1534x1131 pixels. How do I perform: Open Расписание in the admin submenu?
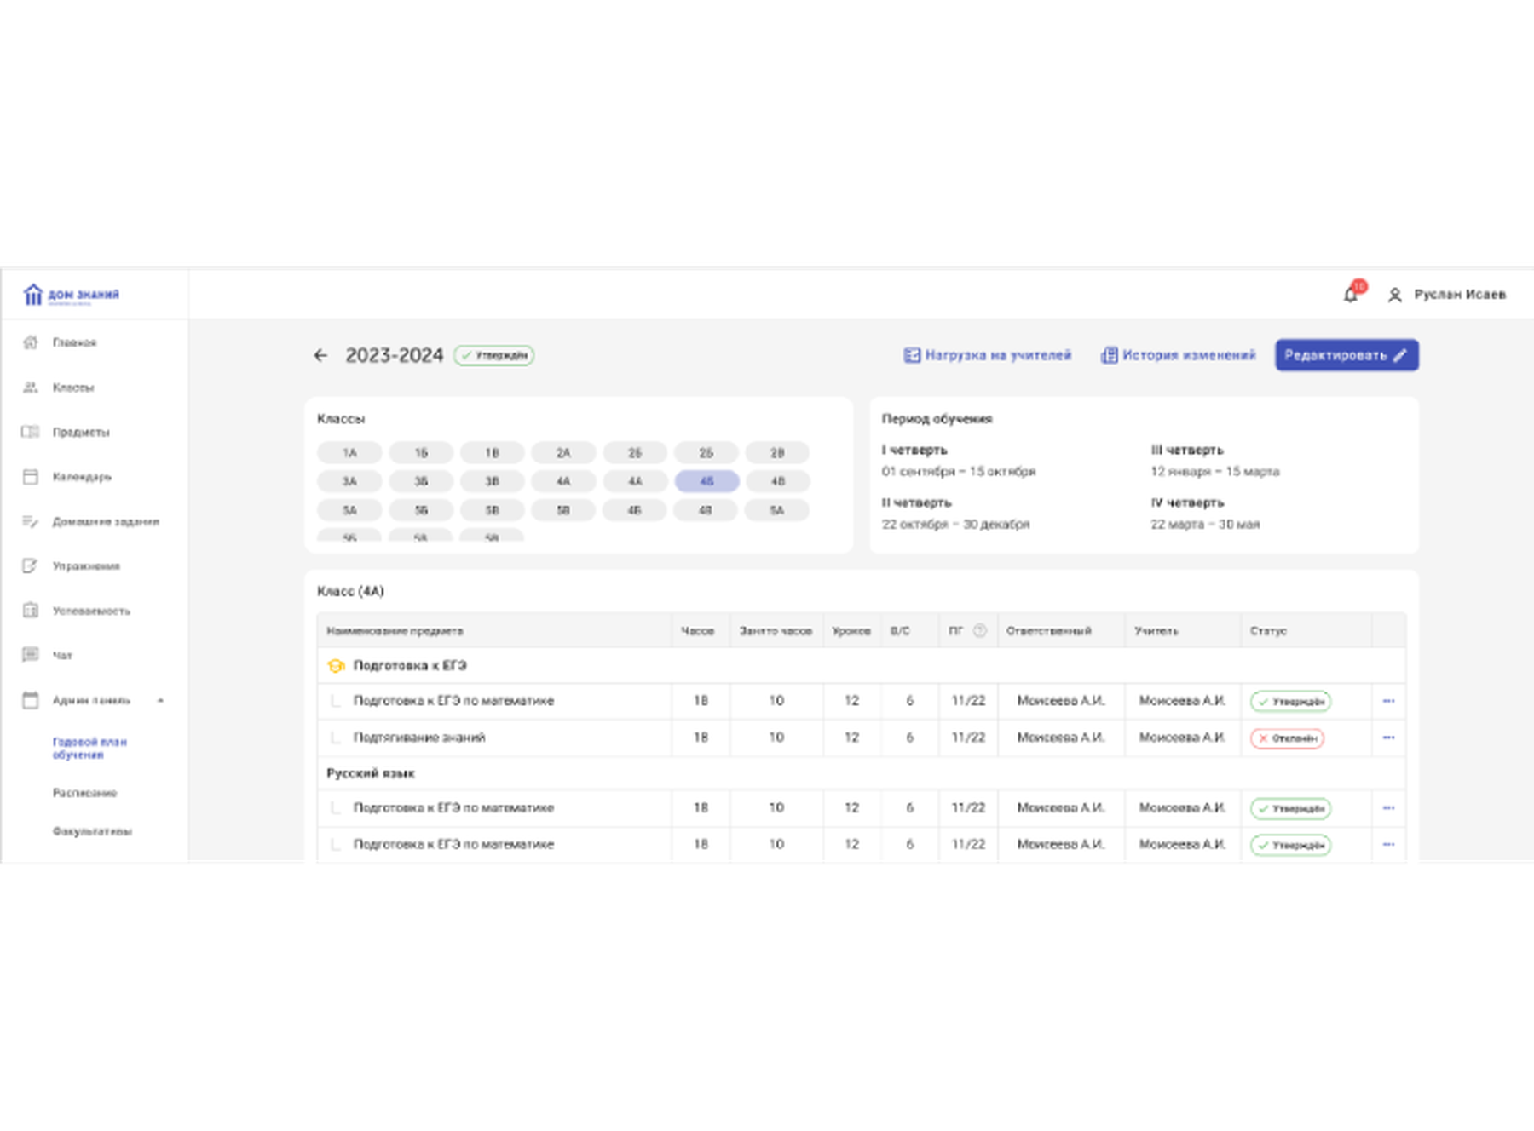pyautogui.click(x=84, y=793)
